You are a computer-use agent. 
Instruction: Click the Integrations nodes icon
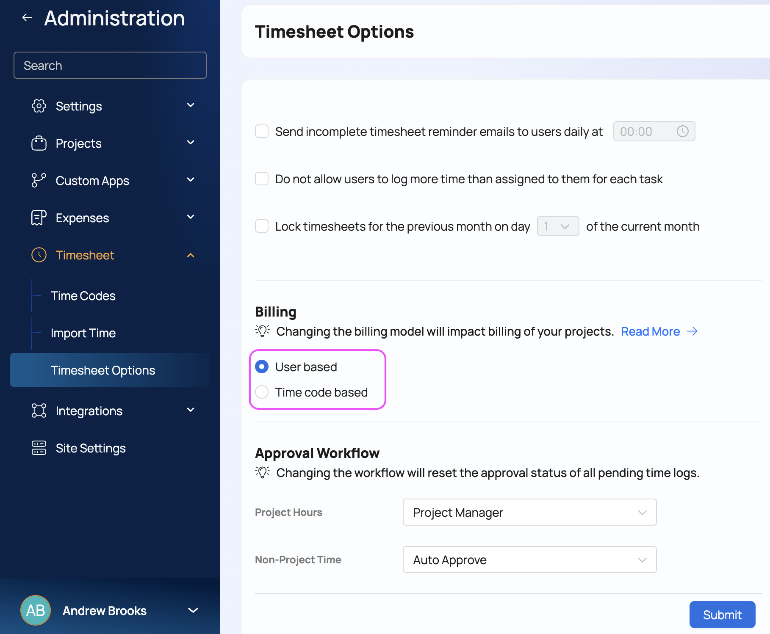coord(39,411)
